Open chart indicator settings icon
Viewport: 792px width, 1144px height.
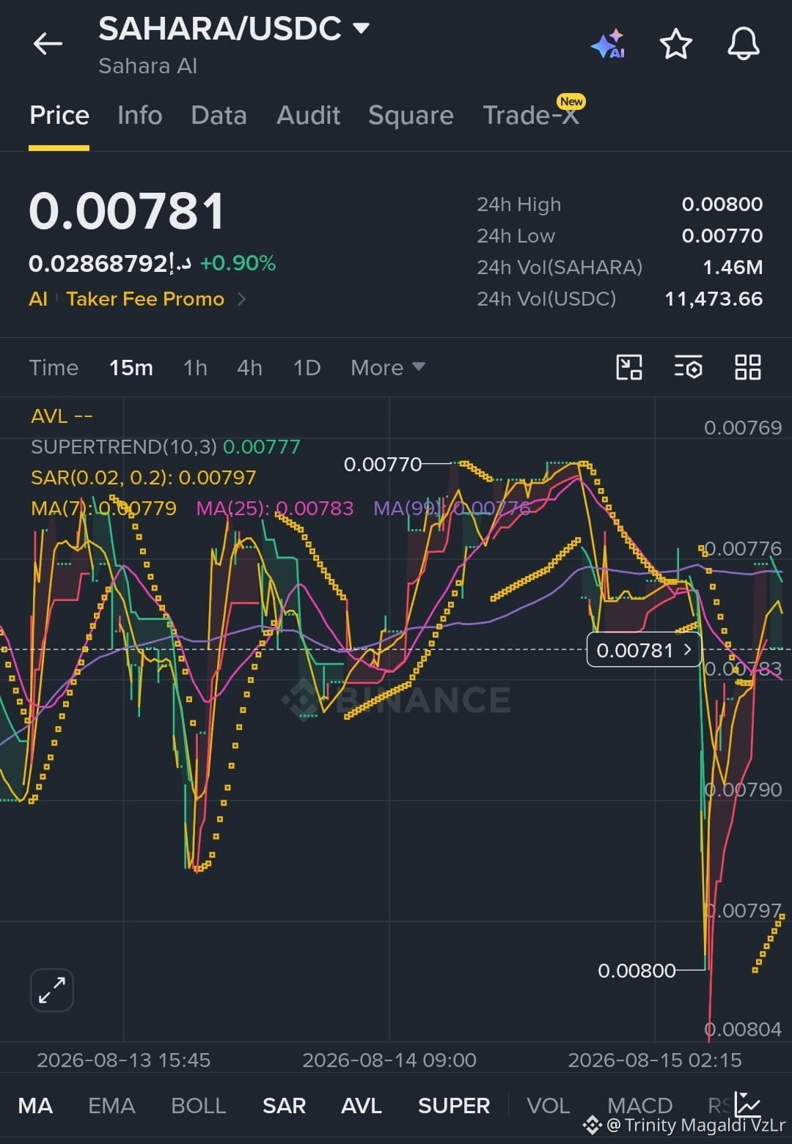[x=688, y=367]
